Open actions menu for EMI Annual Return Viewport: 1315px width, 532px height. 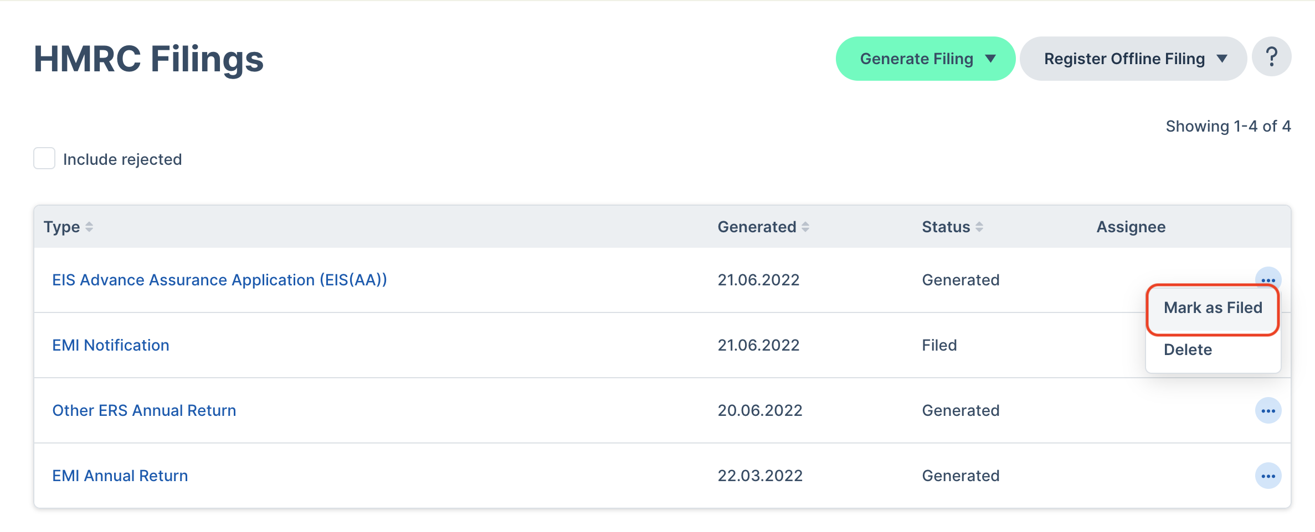pyautogui.click(x=1268, y=476)
